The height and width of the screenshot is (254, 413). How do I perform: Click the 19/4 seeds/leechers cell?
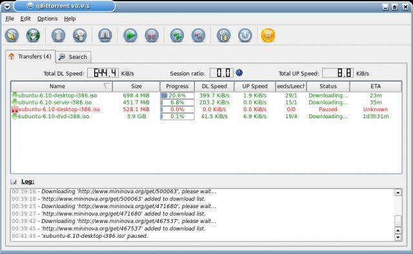(291, 116)
